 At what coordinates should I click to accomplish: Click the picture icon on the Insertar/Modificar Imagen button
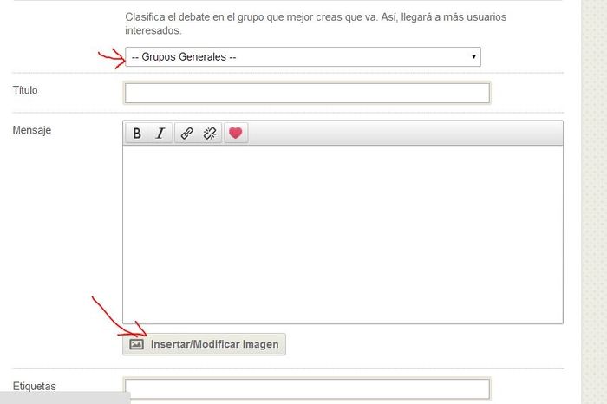(136, 344)
